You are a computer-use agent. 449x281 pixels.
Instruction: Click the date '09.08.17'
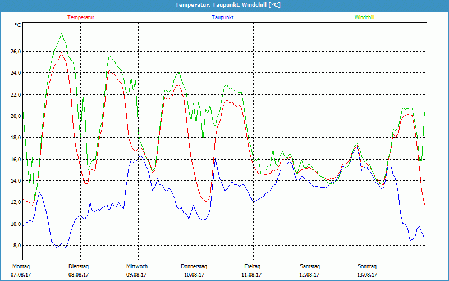[x=136, y=275]
